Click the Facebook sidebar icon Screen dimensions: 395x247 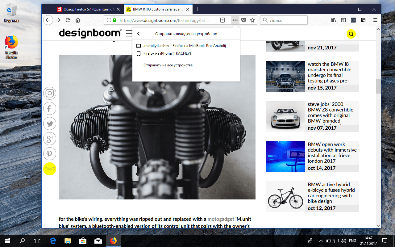[x=50, y=108]
